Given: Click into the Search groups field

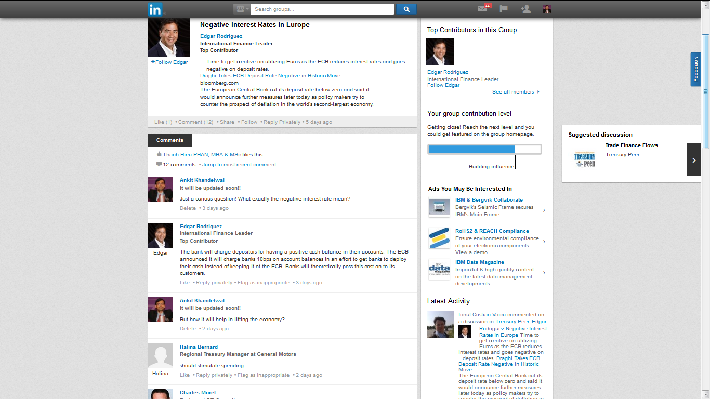Looking at the screenshot, I should (322, 9).
